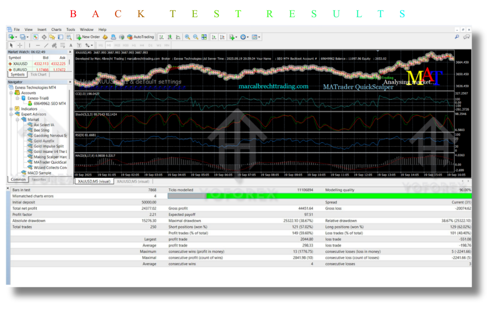Open the Charts menu
494x311 pixels.
click(x=56, y=29)
